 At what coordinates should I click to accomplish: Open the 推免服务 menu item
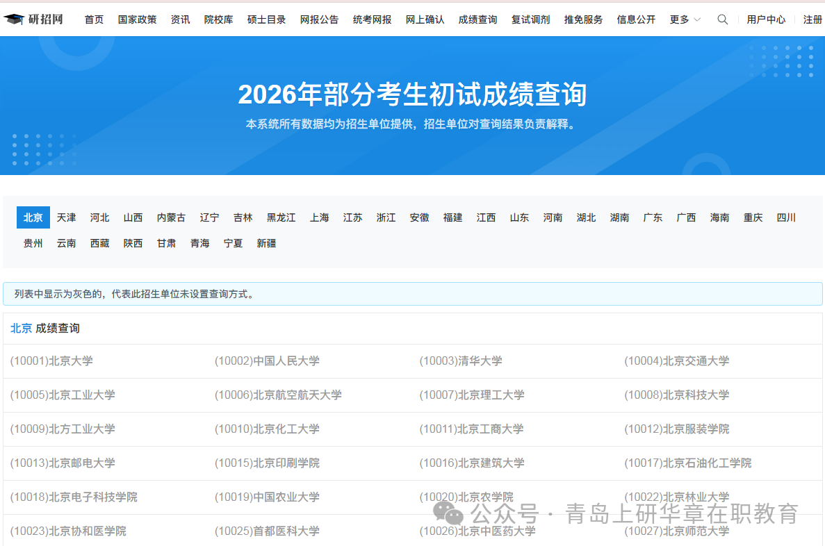pyautogui.click(x=583, y=19)
